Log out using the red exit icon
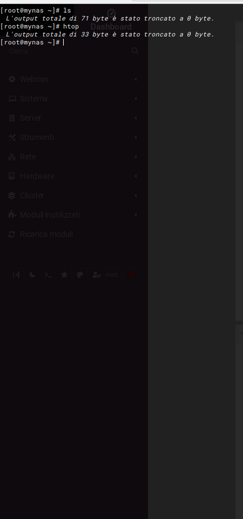 pyautogui.click(x=130, y=275)
